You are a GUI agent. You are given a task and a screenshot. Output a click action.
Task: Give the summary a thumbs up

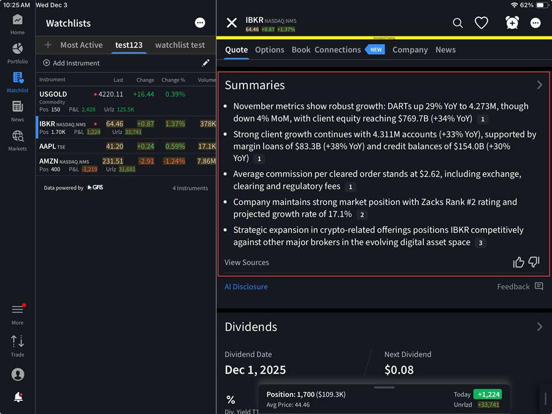518,263
